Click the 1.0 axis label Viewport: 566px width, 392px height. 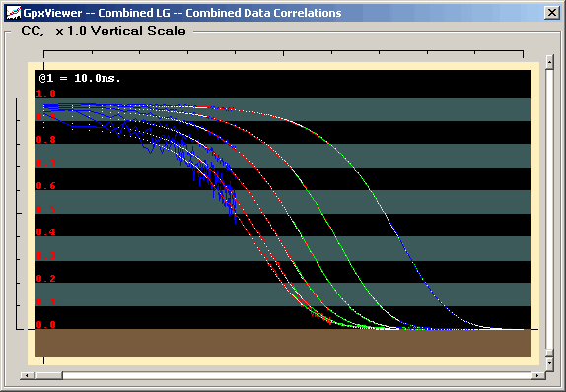(45, 94)
